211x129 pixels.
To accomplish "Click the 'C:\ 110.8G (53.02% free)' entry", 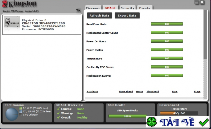I will [37, 111].
